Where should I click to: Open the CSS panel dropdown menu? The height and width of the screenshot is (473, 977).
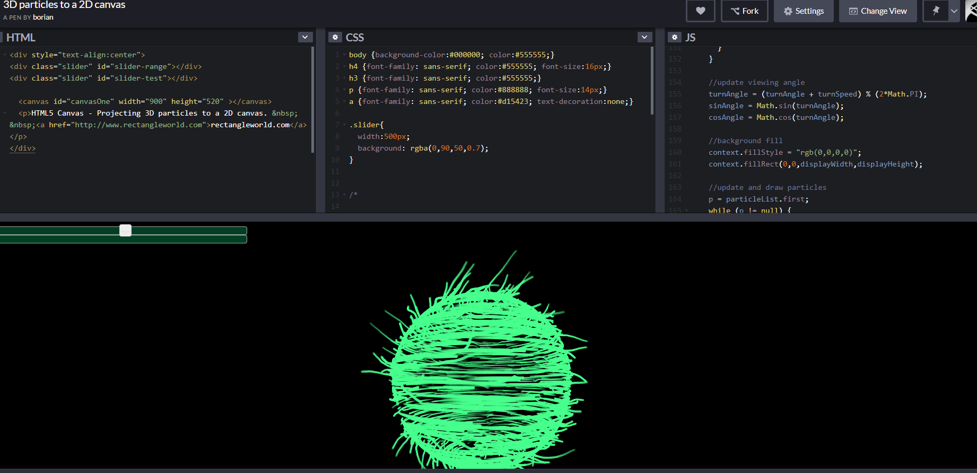coord(644,37)
